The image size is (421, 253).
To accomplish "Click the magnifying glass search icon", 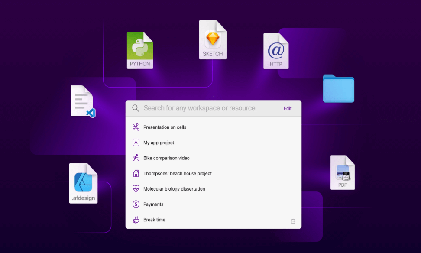I will click(x=136, y=108).
